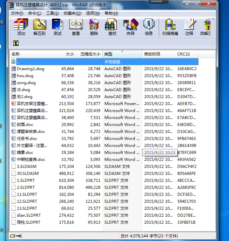Click the window title bar text

point(61,5)
